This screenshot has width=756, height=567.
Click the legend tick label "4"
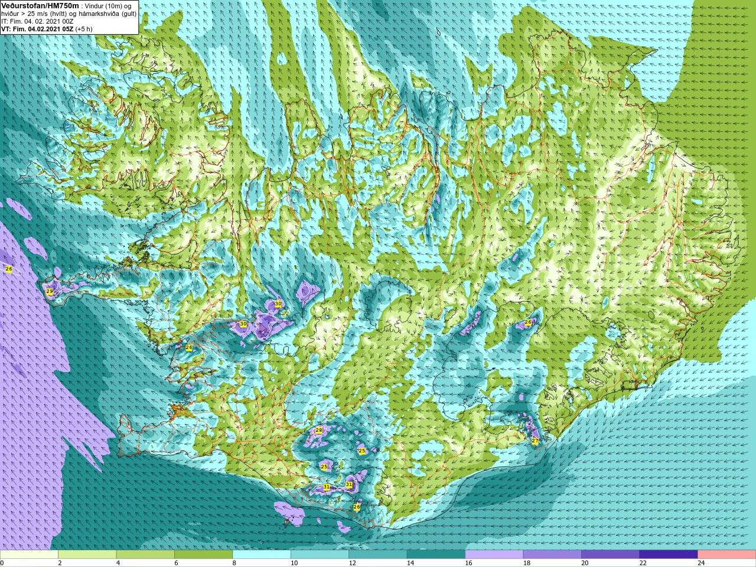click(x=118, y=563)
